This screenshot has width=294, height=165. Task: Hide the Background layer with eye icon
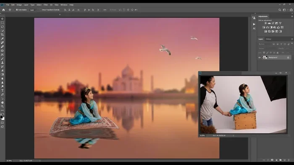(x=260, y=58)
